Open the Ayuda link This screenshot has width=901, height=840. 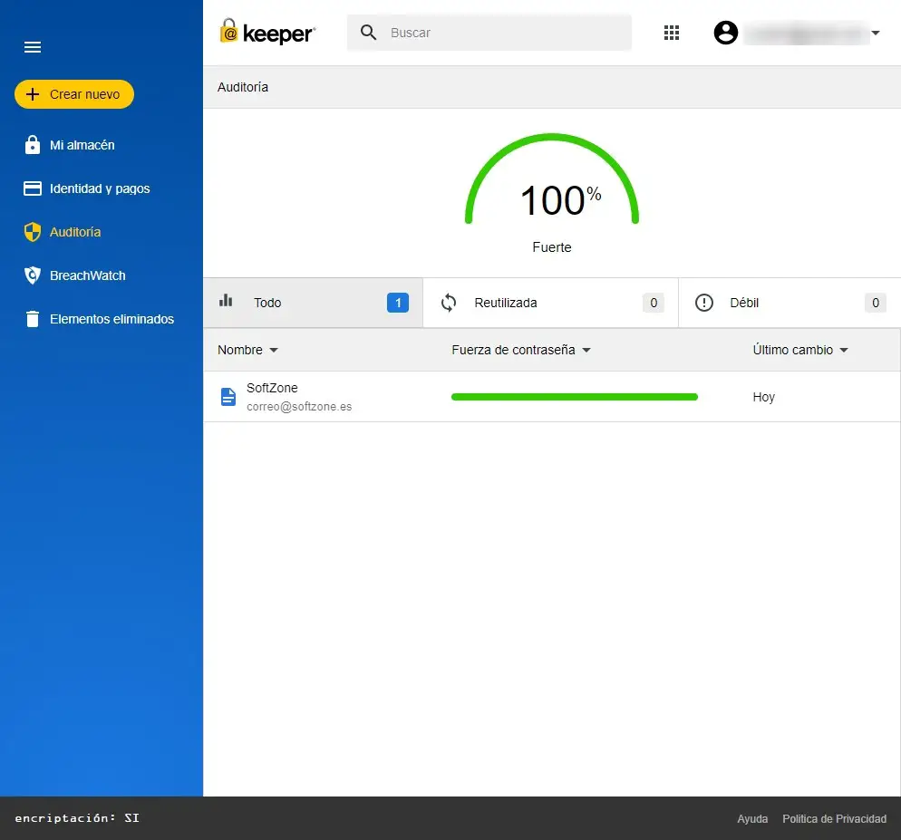[x=752, y=819]
